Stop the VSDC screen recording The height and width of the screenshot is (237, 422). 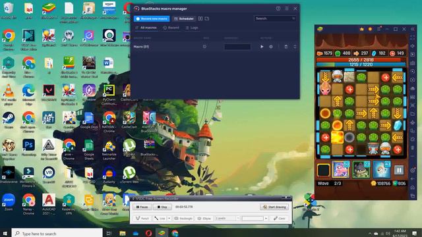coord(162,207)
